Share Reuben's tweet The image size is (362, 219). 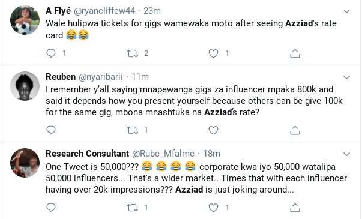pyautogui.click(x=295, y=130)
